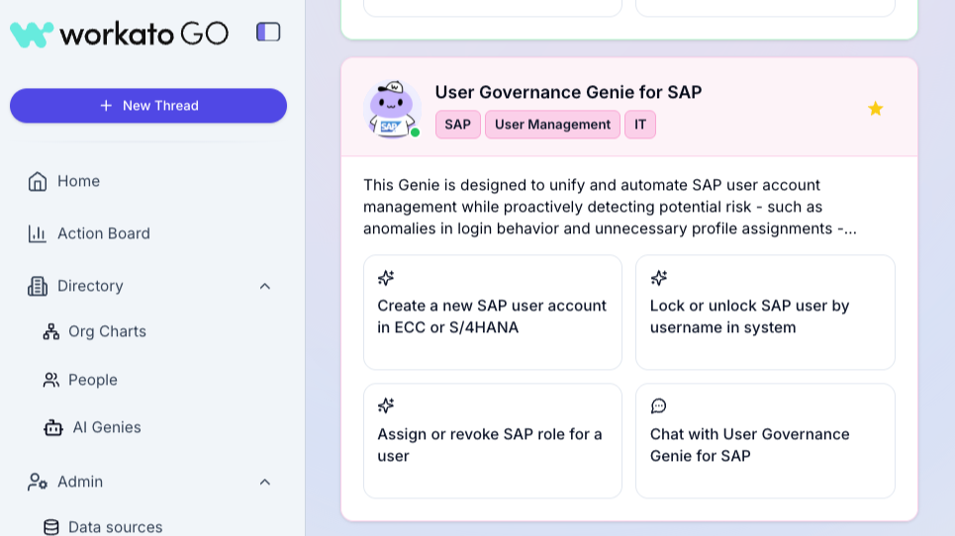Click chat icon for User Governance Genie
The width and height of the screenshot is (955, 536).
659,406
